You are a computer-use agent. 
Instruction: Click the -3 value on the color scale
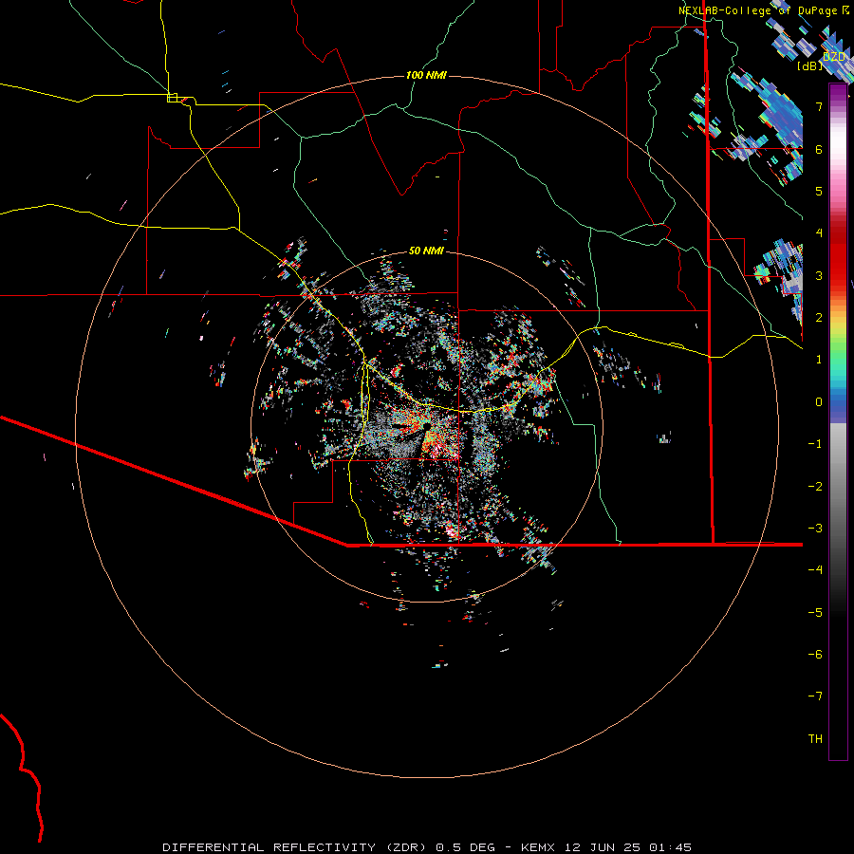[x=815, y=529]
